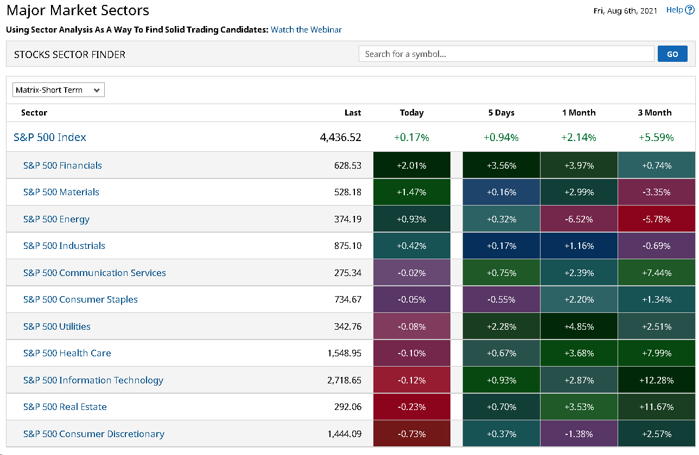This screenshot has width=699, height=455.
Task: Click Energy 1 Month cell -6.52%
Action: (579, 219)
